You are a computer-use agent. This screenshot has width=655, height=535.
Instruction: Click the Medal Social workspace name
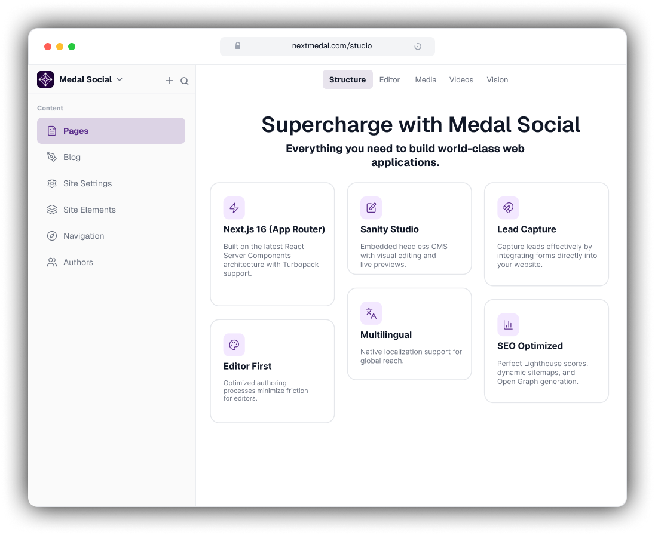(85, 79)
